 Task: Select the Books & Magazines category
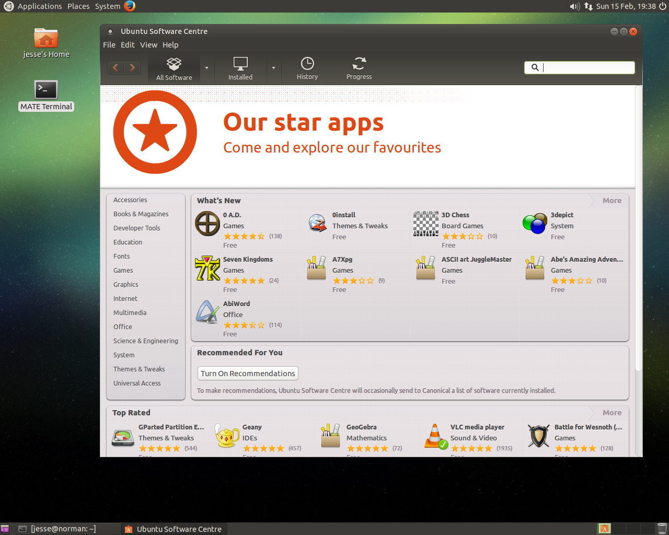141,214
